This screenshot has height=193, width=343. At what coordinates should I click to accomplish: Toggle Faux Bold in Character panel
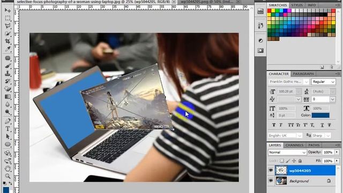point(274,125)
